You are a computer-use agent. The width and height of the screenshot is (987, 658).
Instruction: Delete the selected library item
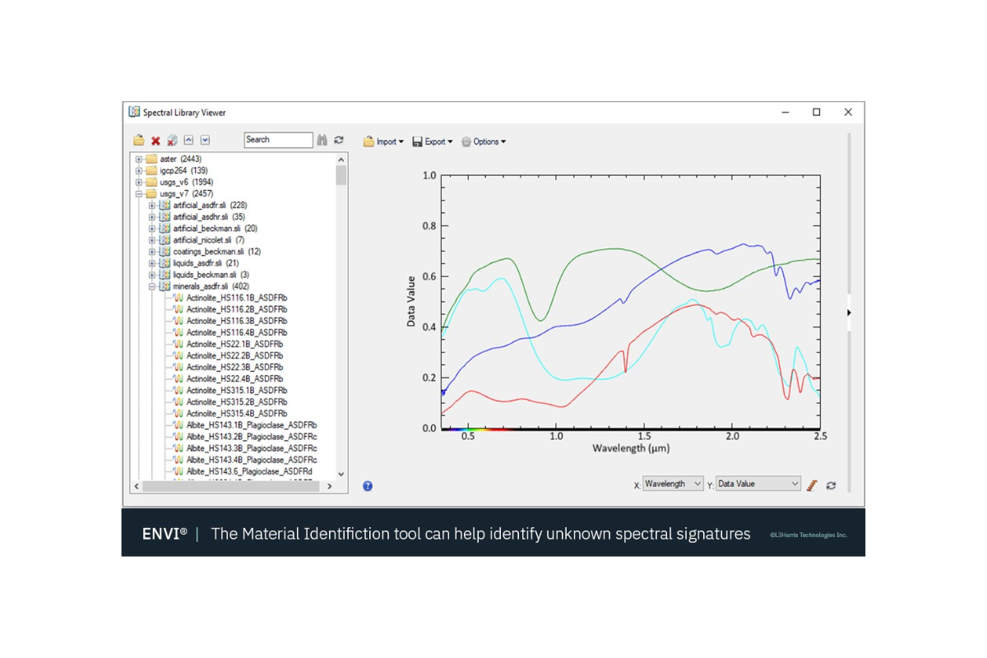155,140
